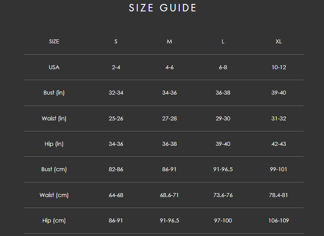Click the 42-43 hip inches value
Viewport: 324px width, 236px height.
point(279,144)
